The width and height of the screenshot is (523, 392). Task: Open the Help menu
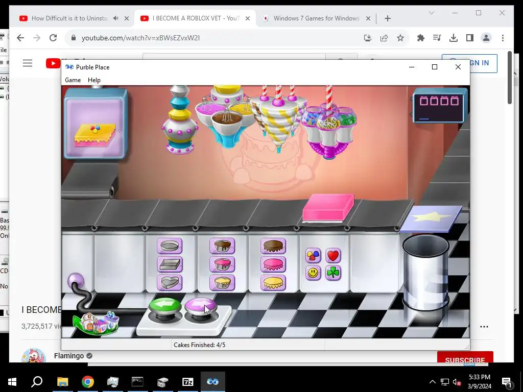tap(94, 80)
